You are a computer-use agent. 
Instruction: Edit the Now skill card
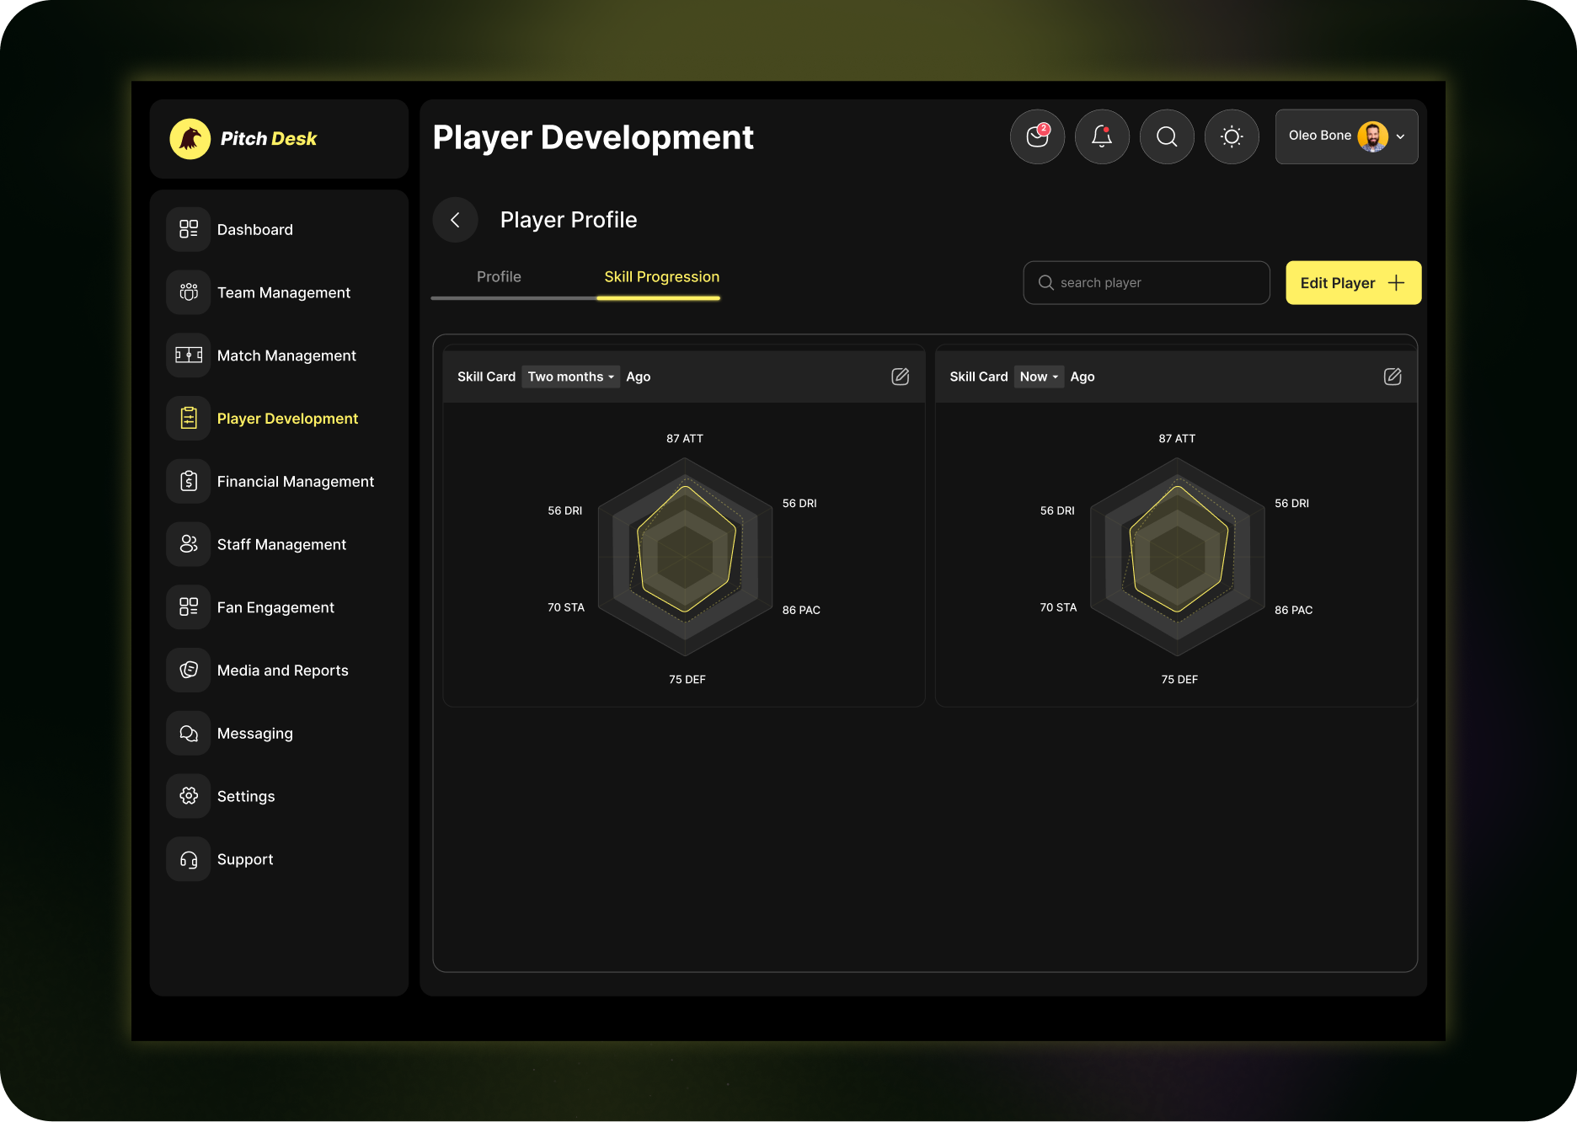1393,377
